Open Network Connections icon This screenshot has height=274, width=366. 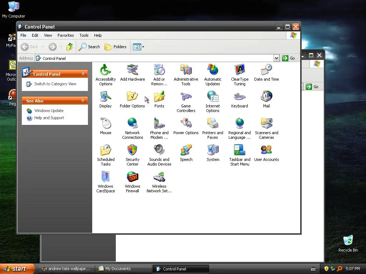pyautogui.click(x=132, y=123)
